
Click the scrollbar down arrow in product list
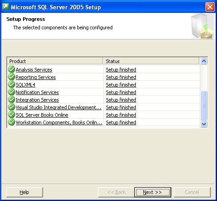pyautogui.click(x=204, y=124)
